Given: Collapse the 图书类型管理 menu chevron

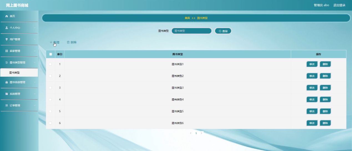Looking at the screenshot, I should pyautogui.click(x=35, y=63).
